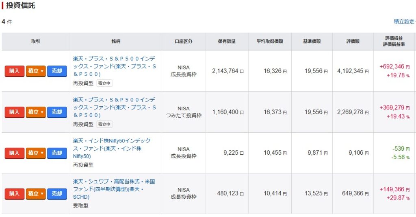Expand 積立 dropdown for 楽天・SCHD fund
Image resolution: width=416 pixels, height=217 pixels.
[x=36, y=194]
